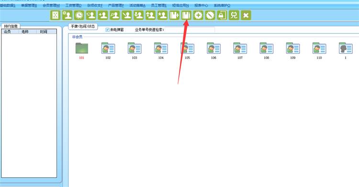This screenshot has height=187, width=359.
Task: Open the 报表中心 menu
Action: click(x=201, y=5)
